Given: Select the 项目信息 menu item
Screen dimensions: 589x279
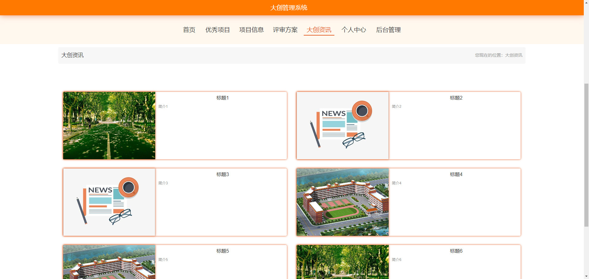Looking at the screenshot, I should (251, 30).
